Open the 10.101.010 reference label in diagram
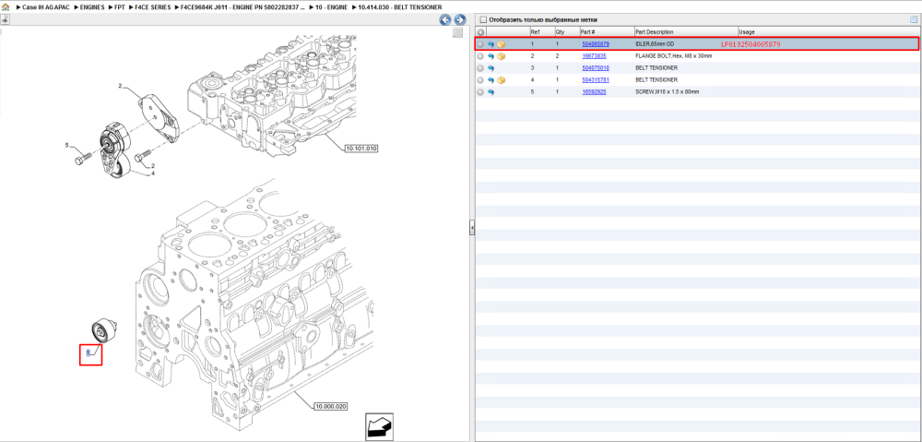 361,149
